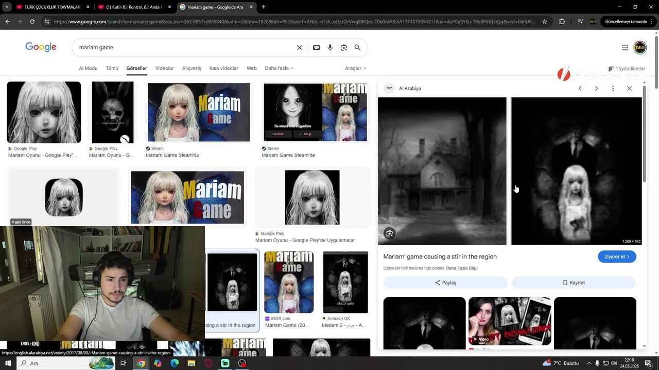This screenshot has height=370, width=659.
Task: Click the Paylaş share button
Action: (445, 283)
